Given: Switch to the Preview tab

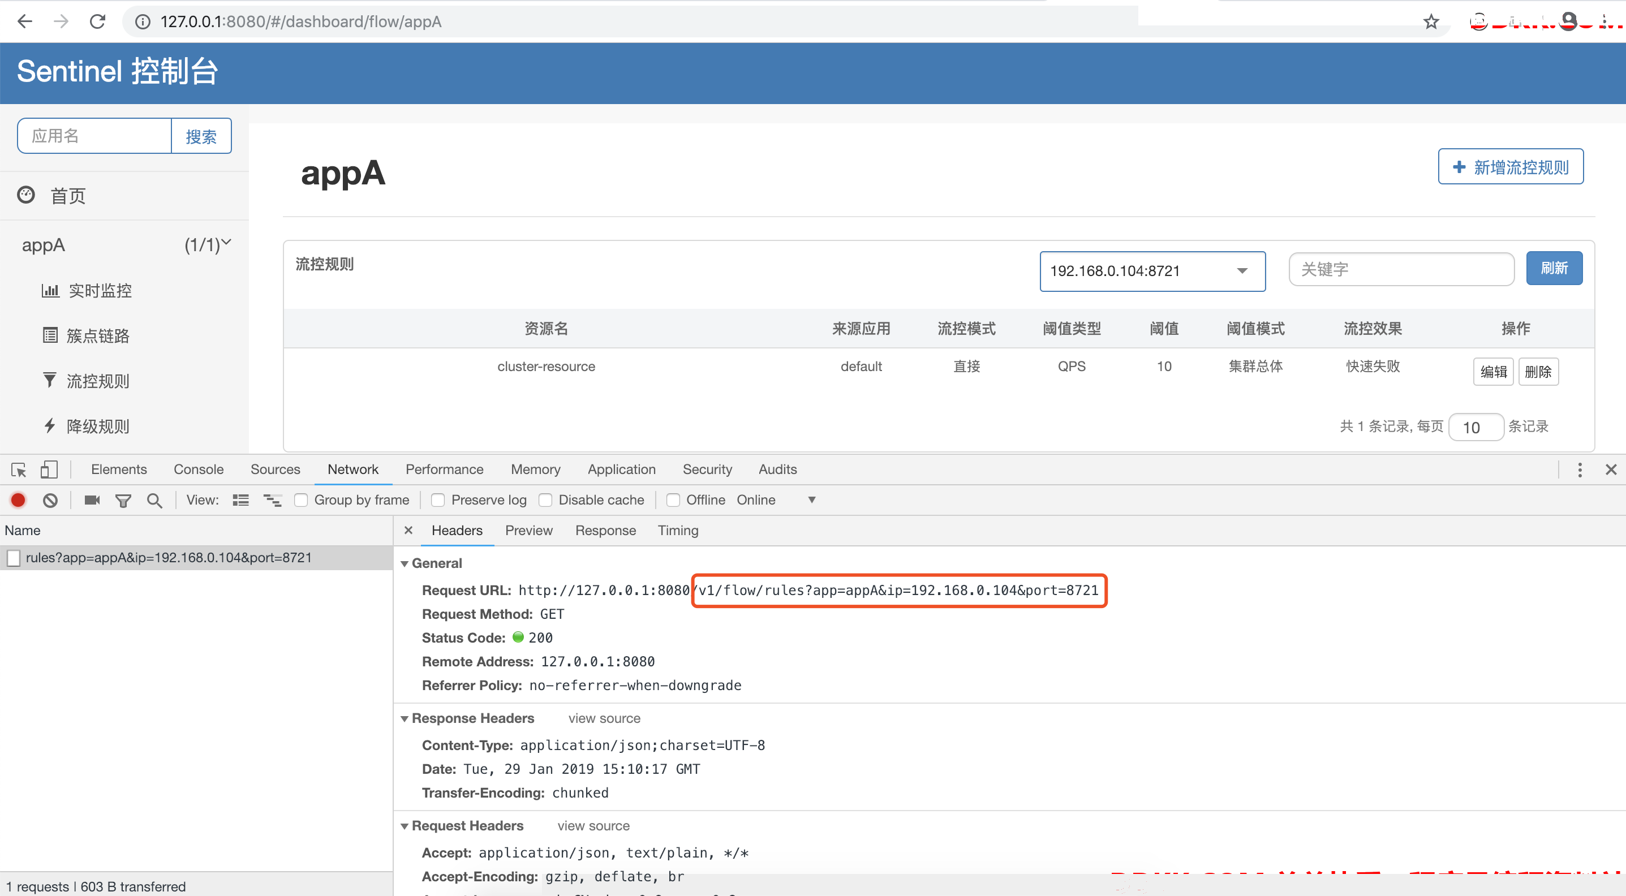Looking at the screenshot, I should pyautogui.click(x=529, y=531).
